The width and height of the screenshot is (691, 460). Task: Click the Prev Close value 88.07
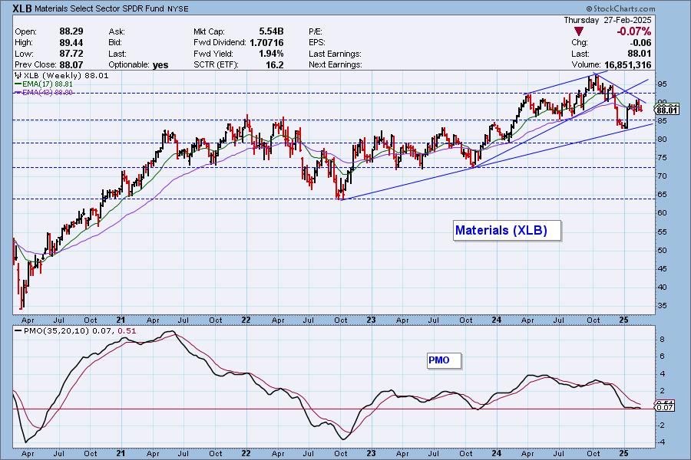(71, 64)
